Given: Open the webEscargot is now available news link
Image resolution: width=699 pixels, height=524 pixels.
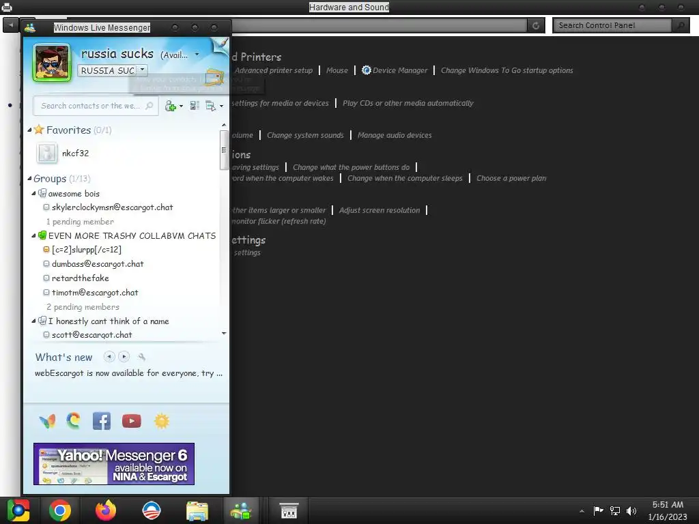Looking at the screenshot, I should [128, 373].
